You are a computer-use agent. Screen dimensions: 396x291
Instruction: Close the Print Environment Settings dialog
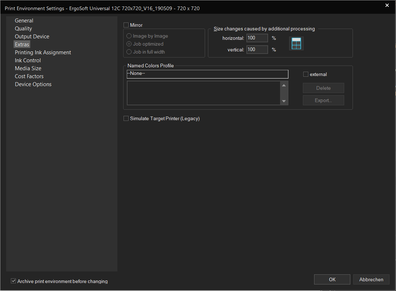tap(387, 5)
